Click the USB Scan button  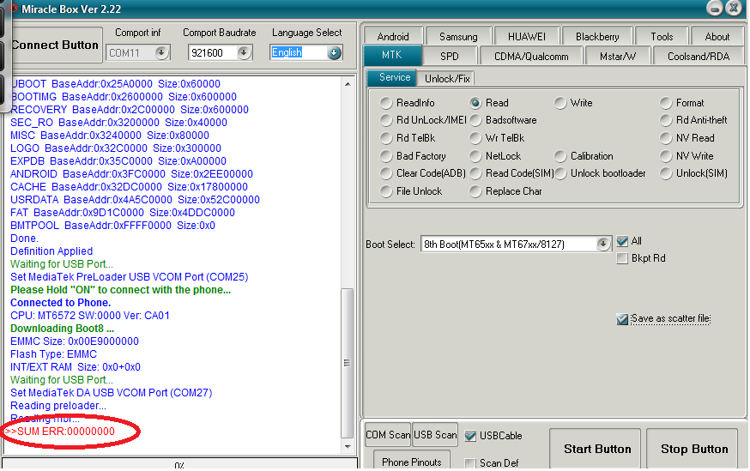pos(435,435)
